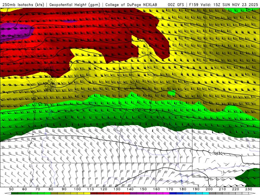Click the 170 value on the color scale

coord(169,189)
